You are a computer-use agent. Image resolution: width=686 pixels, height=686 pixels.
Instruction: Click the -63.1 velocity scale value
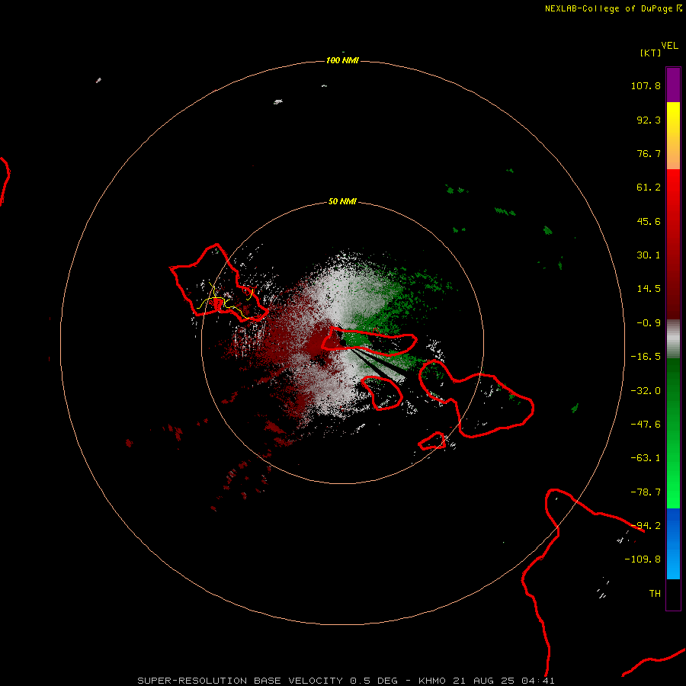pyautogui.click(x=646, y=458)
